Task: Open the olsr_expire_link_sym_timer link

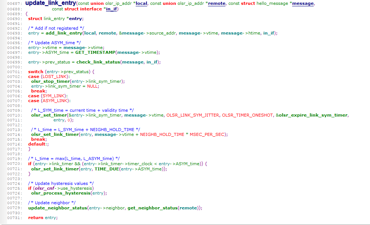Action: point(313,115)
